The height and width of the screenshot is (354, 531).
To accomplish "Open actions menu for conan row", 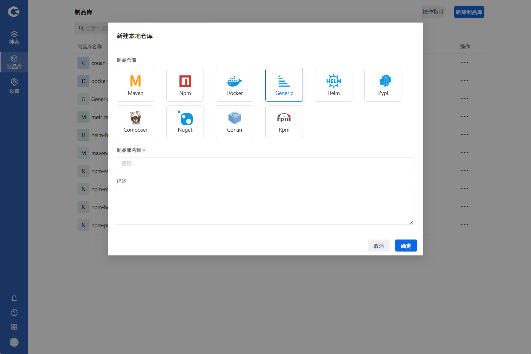I will (x=465, y=63).
